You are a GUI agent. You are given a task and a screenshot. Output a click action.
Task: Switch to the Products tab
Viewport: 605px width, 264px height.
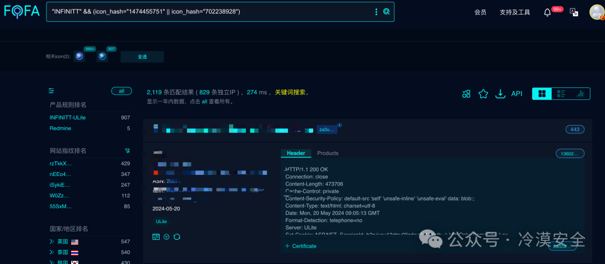tap(328, 153)
